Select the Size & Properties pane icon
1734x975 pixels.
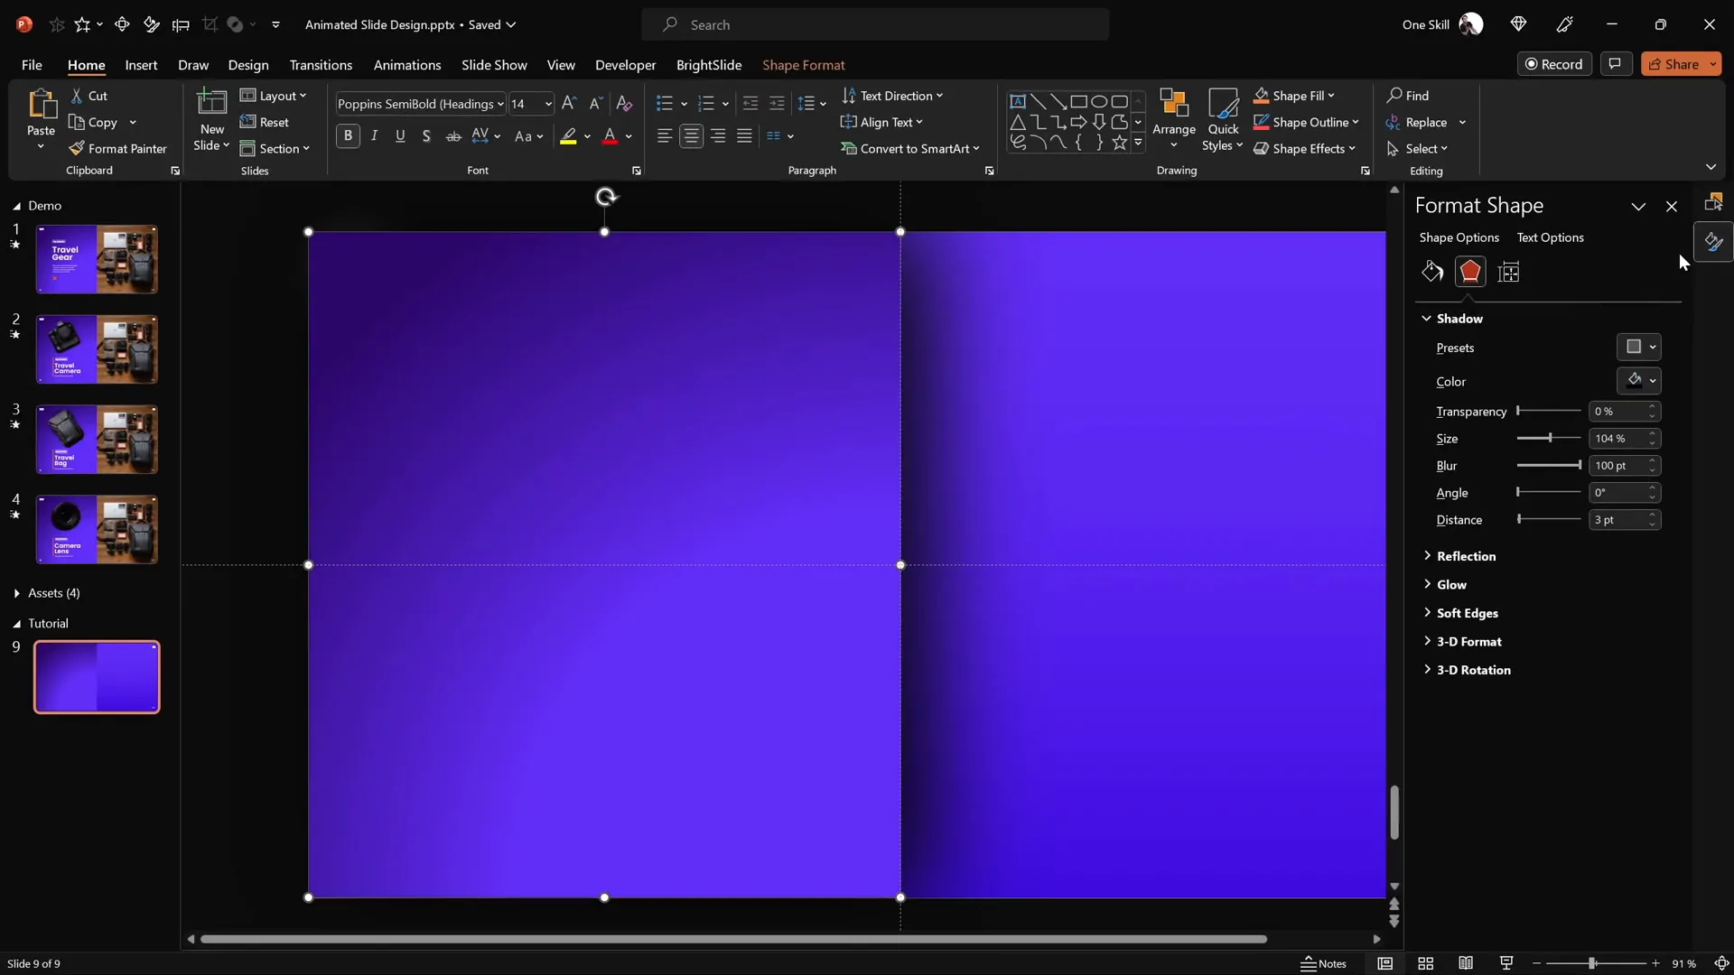[x=1508, y=272]
